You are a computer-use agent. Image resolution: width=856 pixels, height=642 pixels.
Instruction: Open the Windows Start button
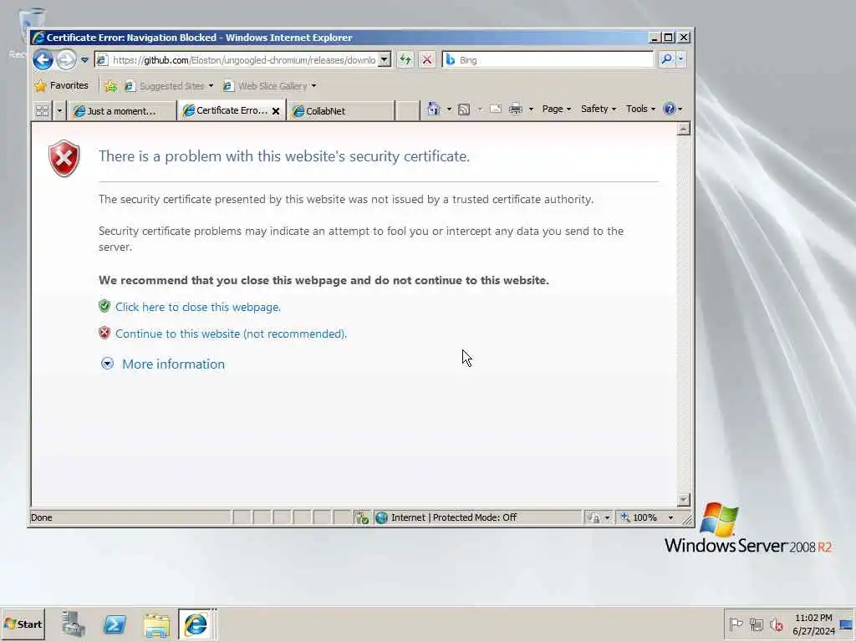[x=23, y=624]
